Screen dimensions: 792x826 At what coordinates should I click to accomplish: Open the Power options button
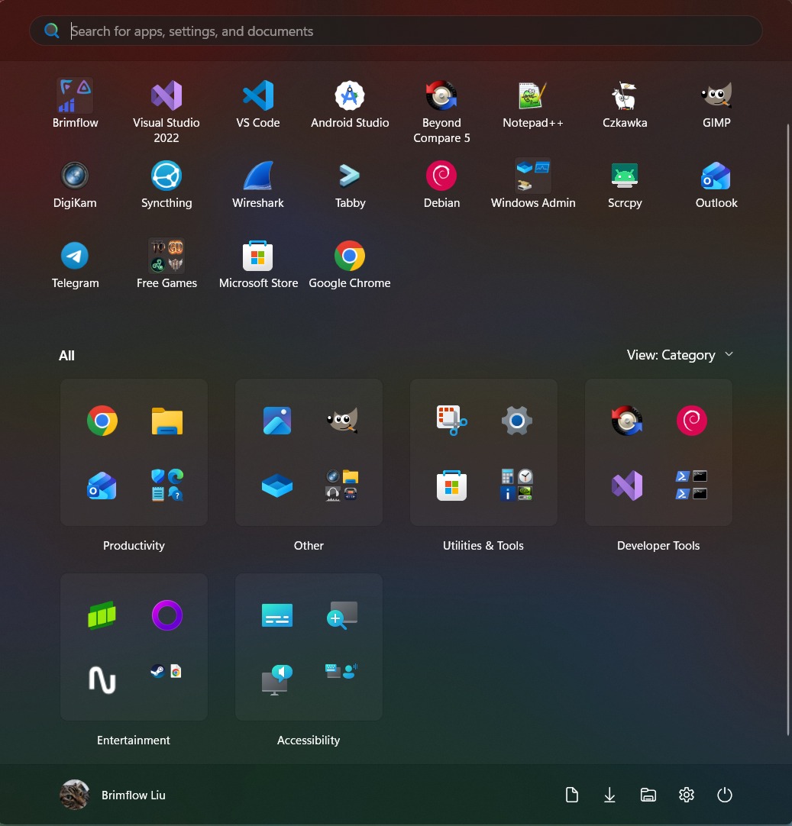725,795
